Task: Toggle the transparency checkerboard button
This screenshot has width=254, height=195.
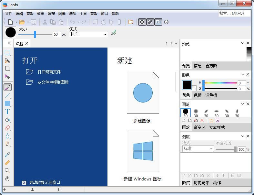Action: coord(142,22)
